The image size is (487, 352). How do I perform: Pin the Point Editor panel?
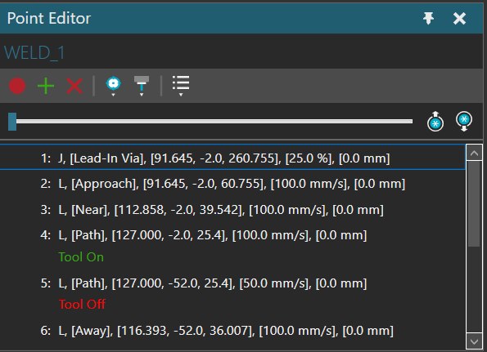pyautogui.click(x=428, y=18)
